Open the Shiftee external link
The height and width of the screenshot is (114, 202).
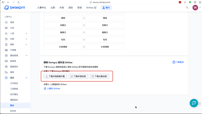click(x=91, y=8)
